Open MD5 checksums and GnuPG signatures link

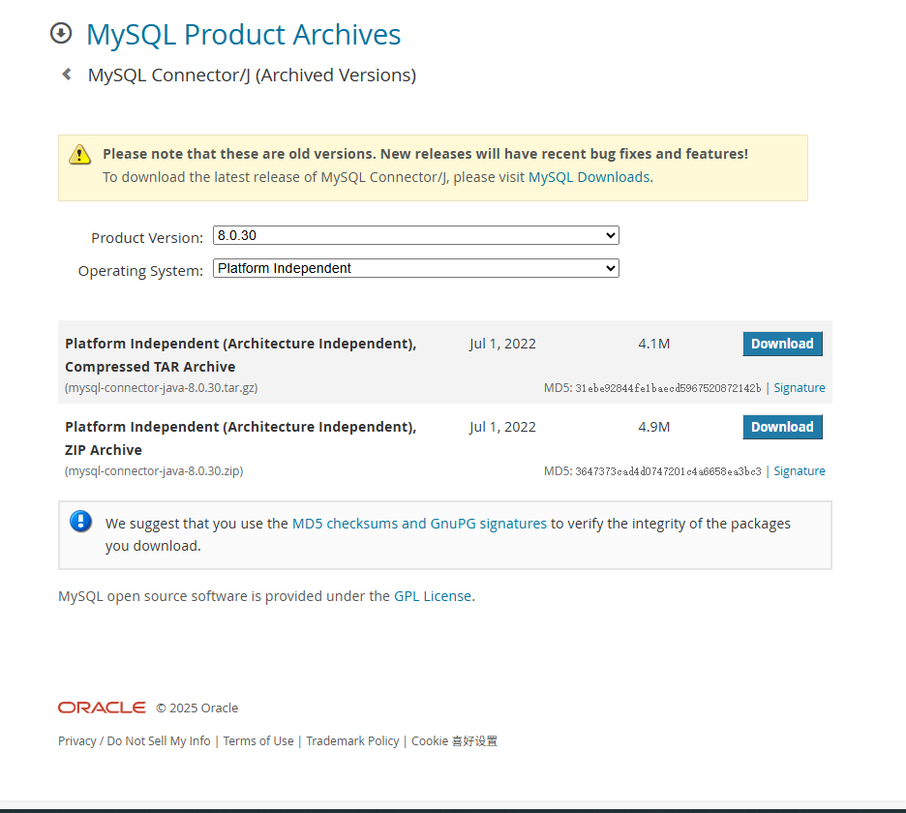point(419,524)
